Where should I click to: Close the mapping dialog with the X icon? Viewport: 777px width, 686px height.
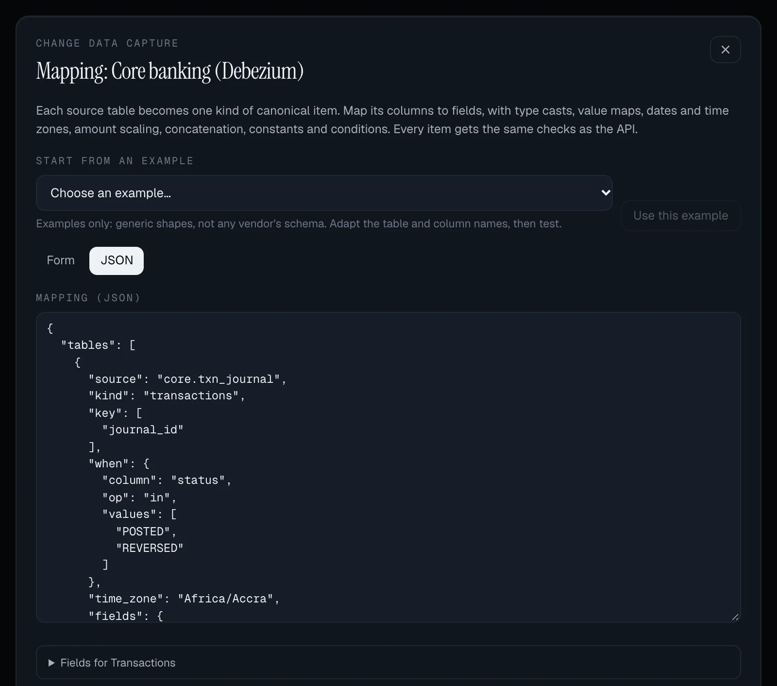point(725,50)
